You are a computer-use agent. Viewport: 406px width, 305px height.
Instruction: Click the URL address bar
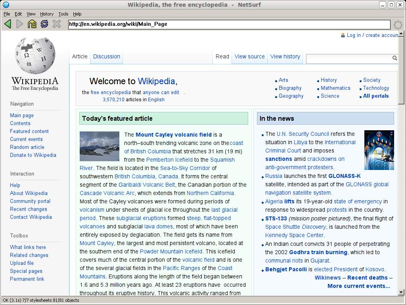point(229,24)
